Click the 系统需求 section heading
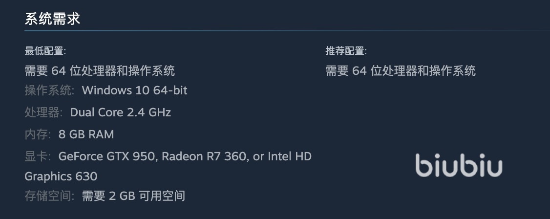This screenshot has width=550, height=219. pyautogui.click(x=52, y=19)
